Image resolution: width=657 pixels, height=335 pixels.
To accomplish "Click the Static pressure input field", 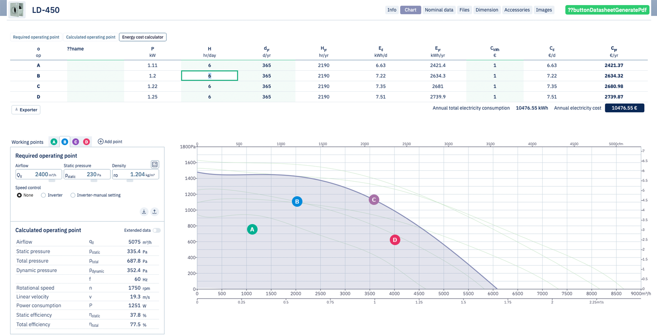I will point(87,174).
